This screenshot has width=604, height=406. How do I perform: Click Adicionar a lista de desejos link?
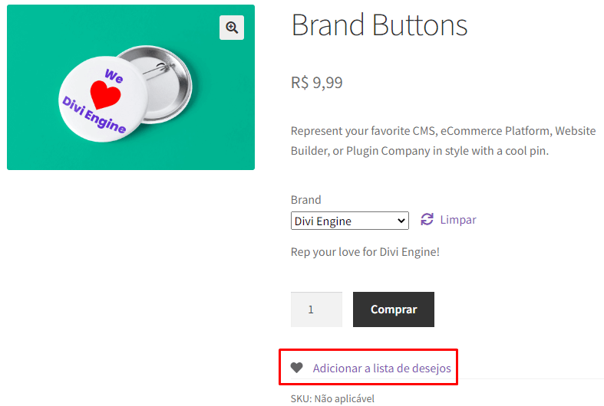point(381,368)
